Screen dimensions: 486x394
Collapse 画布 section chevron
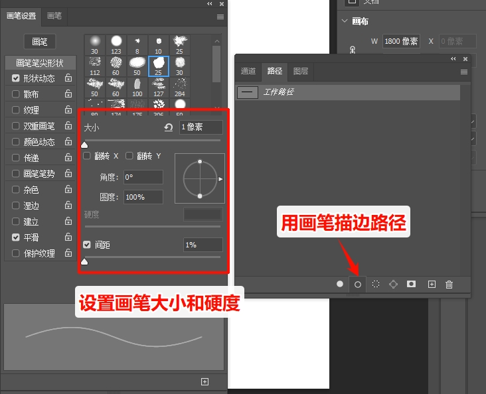pos(345,21)
